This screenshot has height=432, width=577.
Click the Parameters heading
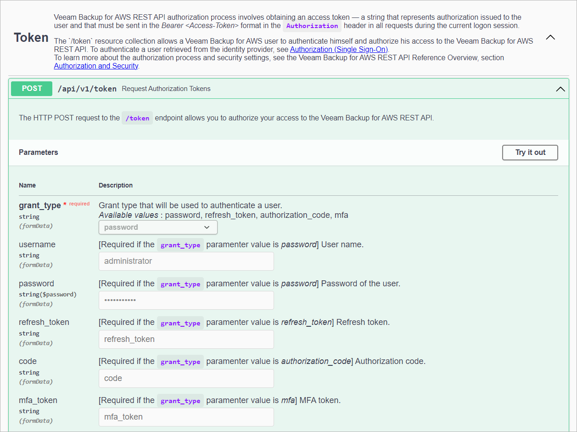tap(39, 153)
